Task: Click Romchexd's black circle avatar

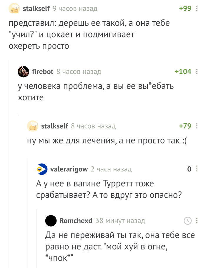Action: [x=51, y=220]
